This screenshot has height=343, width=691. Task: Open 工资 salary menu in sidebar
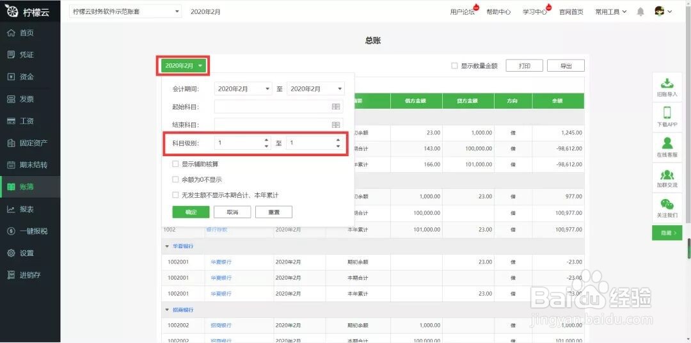tap(30, 121)
